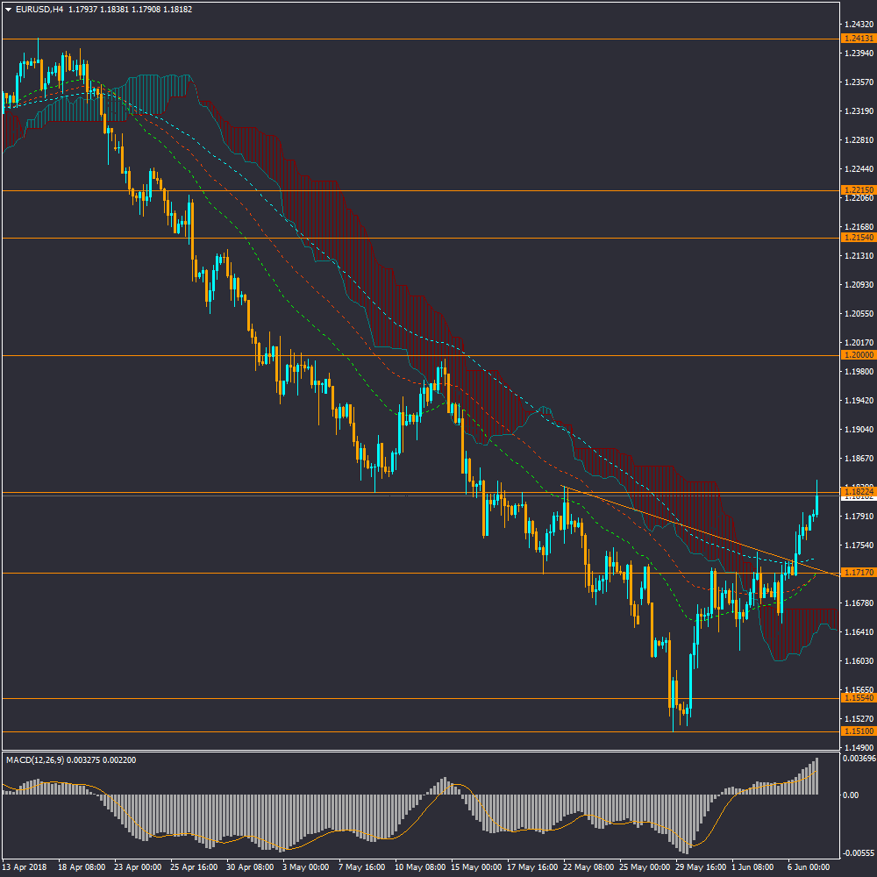This screenshot has height=877, width=877.
Task: Click the 29 May 16:00 time label
Action: pos(702,866)
